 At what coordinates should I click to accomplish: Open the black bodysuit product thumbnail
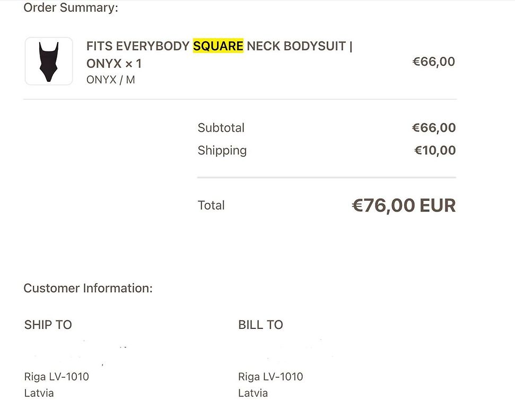point(49,61)
